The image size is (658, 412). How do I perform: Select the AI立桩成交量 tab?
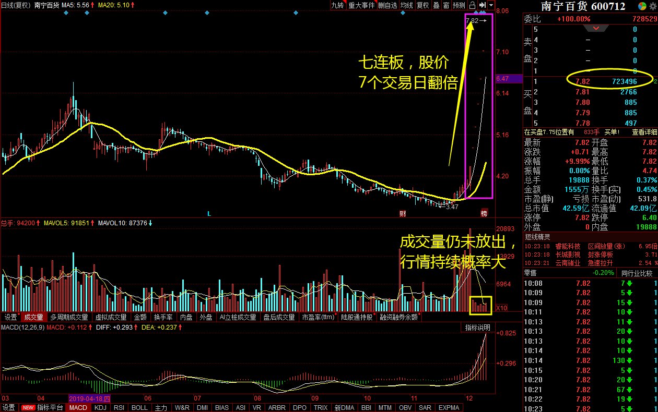click(238, 317)
